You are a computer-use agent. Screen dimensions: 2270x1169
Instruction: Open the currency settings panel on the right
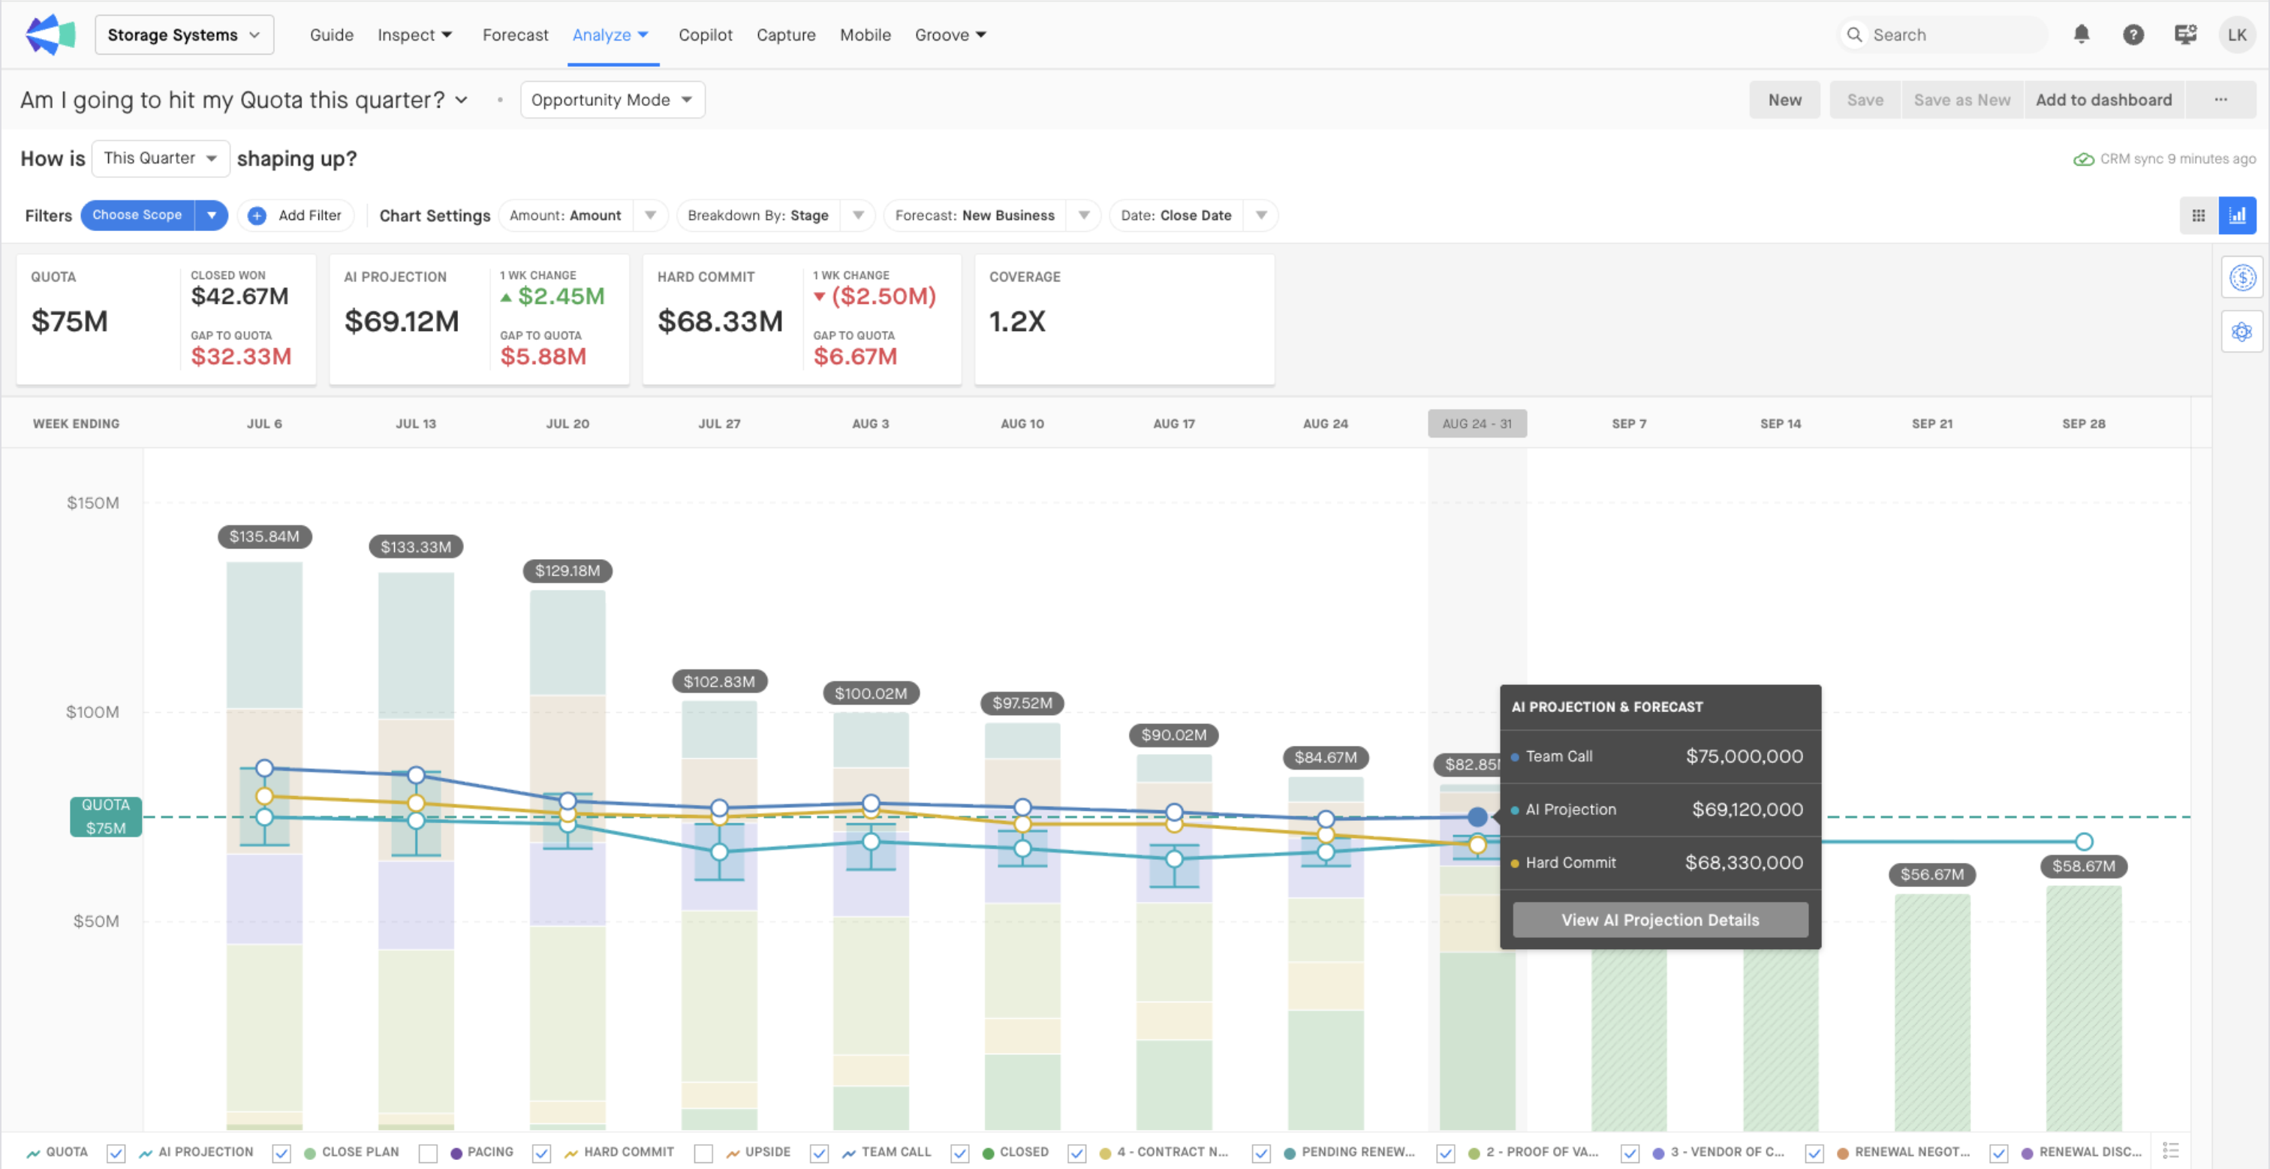[x=2243, y=278]
